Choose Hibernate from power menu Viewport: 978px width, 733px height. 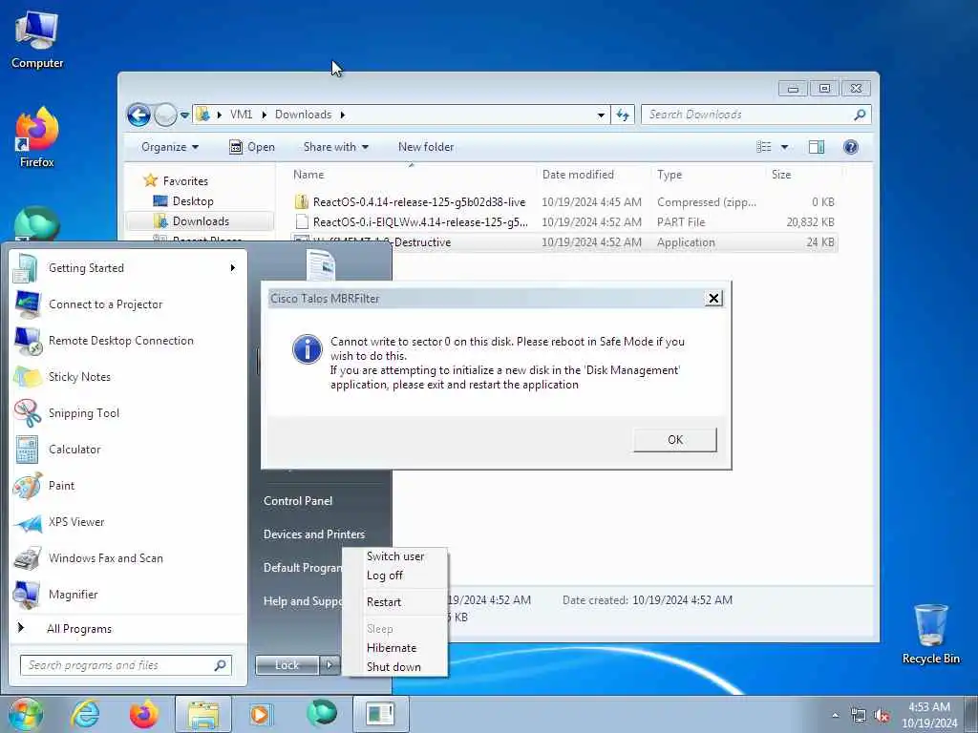tap(391, 648)
